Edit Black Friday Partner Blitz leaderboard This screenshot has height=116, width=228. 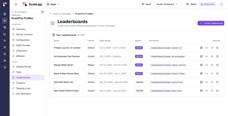[201, 73]
